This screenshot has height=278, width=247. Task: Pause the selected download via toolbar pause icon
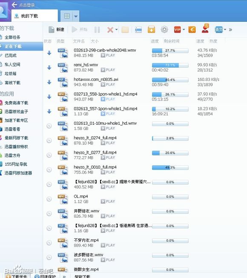(97, 30)
